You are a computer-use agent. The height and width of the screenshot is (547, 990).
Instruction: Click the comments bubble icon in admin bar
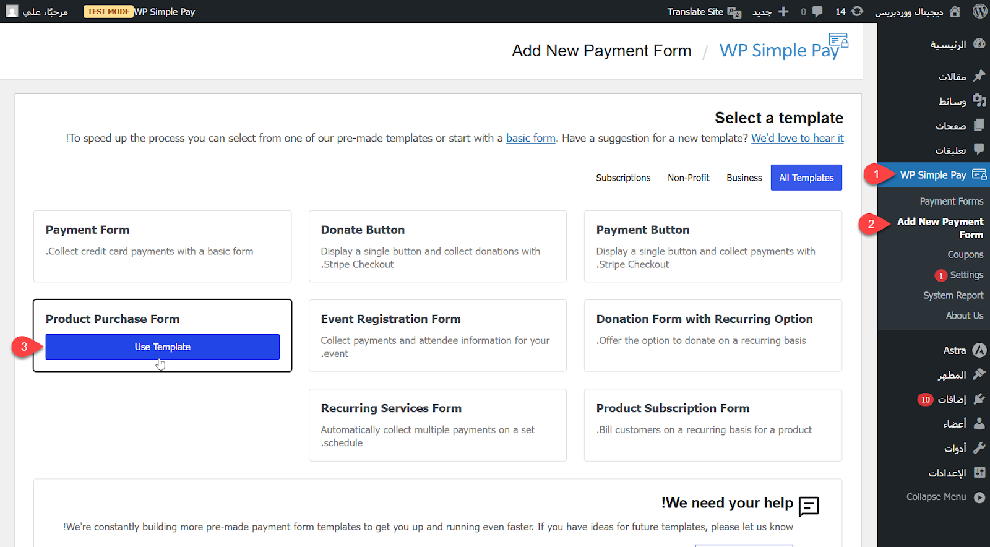click(x=817, y=11)
